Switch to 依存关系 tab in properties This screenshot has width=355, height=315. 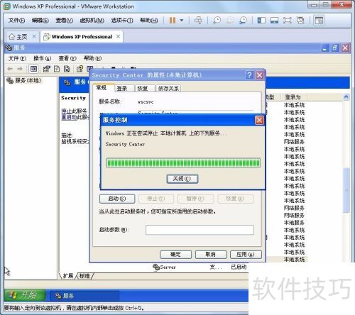[x=168, y=89]
